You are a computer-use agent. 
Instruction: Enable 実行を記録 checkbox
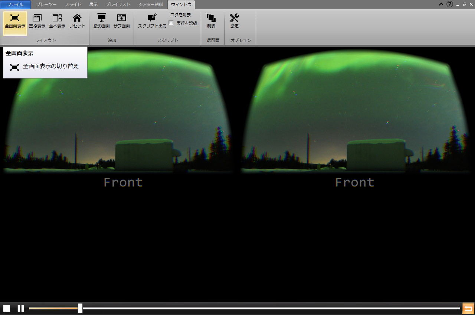click(171, 23)
